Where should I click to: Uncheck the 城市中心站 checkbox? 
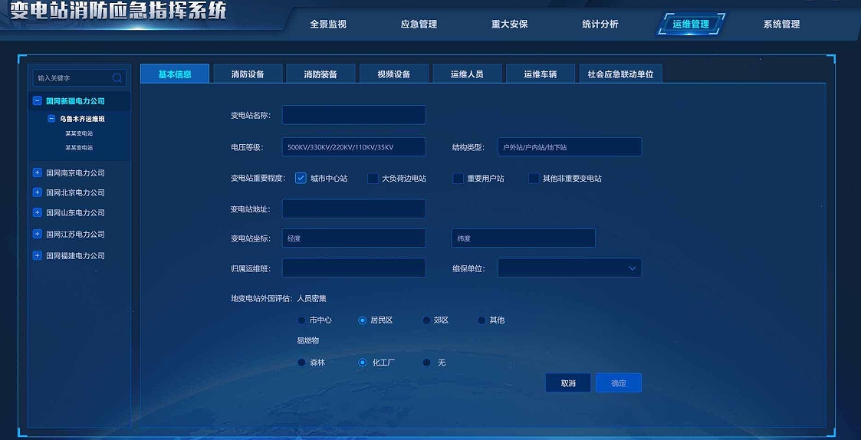tap(301, 178)
